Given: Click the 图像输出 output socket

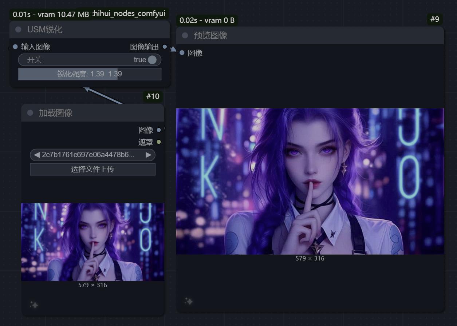Looking at the screenshot, I should (x=165, y=47).
